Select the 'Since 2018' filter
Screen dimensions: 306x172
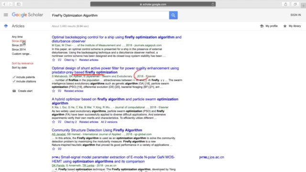pos(19,41)
